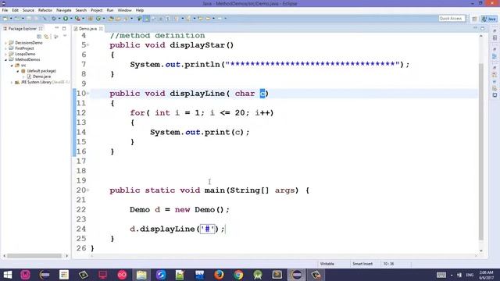
Task: Click 'Smart Insert' in the status bar
Action: (362, 264)
